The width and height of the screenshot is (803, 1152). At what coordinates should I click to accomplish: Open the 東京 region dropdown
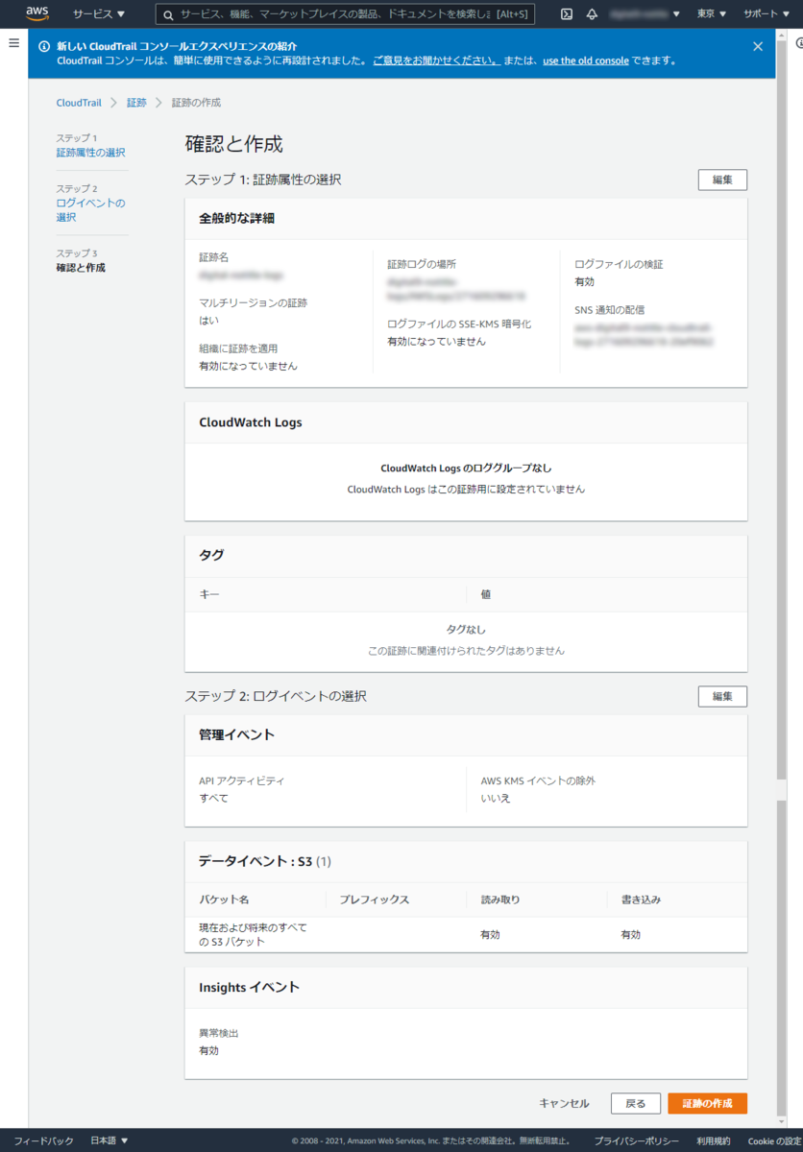tap(713, 14)
